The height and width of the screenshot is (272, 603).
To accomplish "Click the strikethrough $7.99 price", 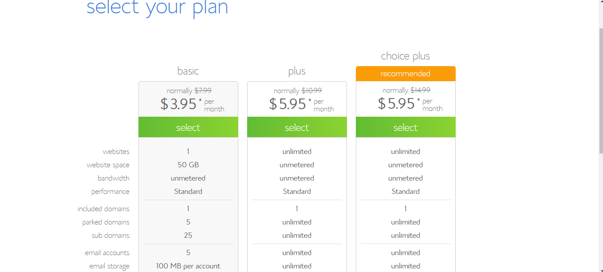I will (x=203, y=91).
